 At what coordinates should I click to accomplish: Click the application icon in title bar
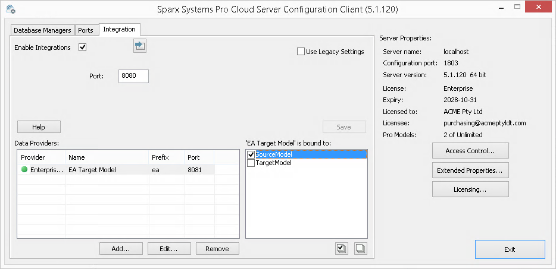click(x=10, y=9)
